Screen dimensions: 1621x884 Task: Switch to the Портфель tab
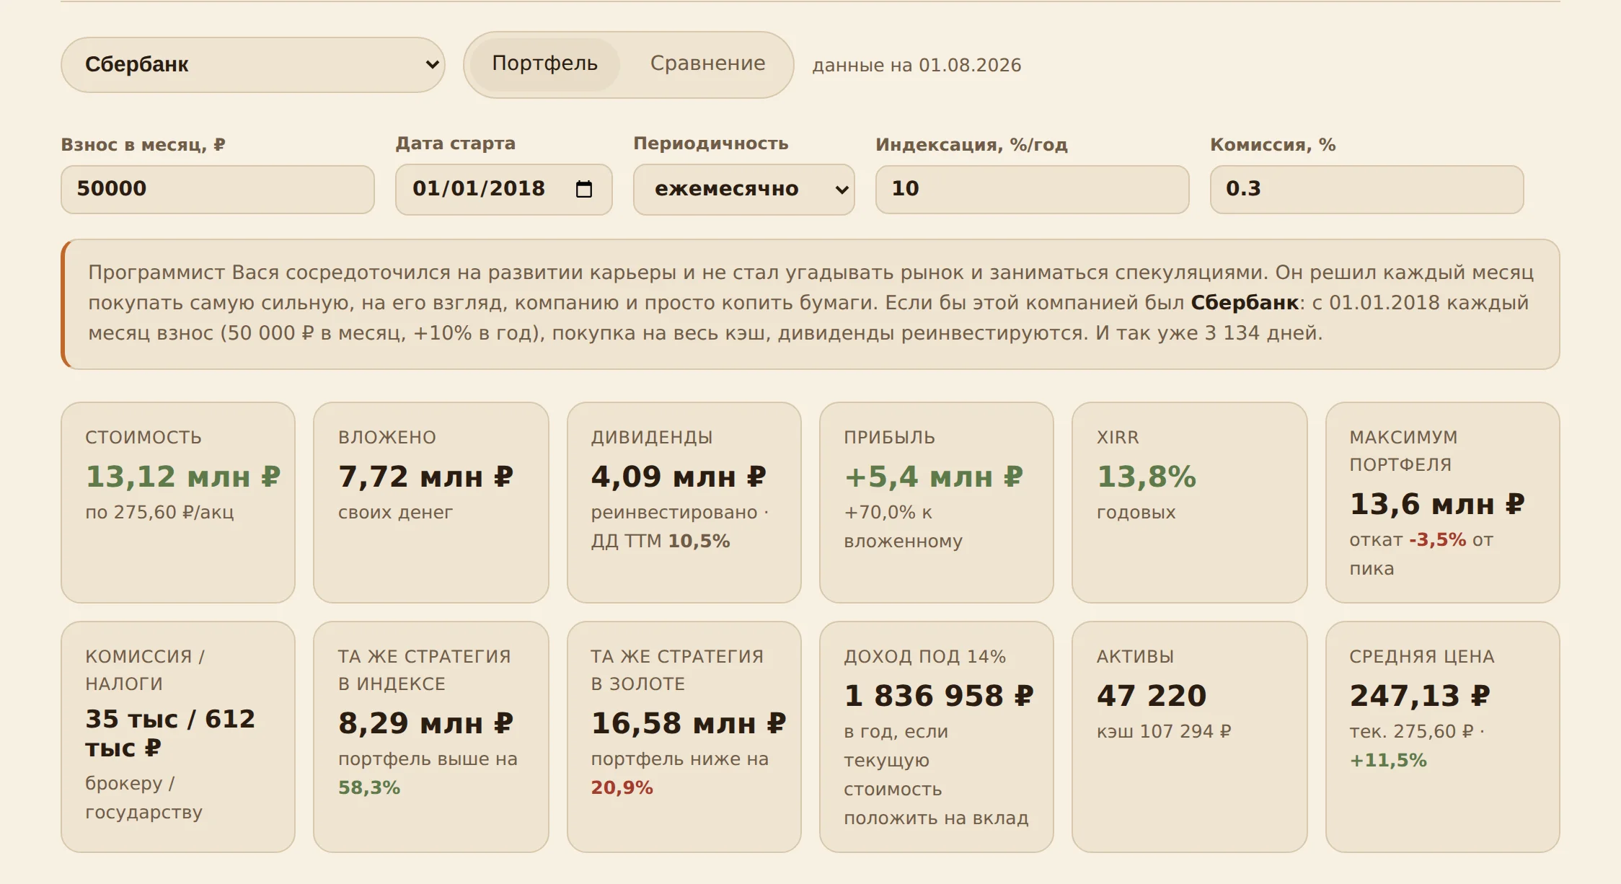coord(544,64)
